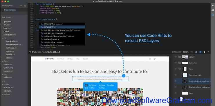The height and width of the screenshot is (106, 215).
Task: Select brackets.io.css in Working Files
Action: click(x=10, y=10)
